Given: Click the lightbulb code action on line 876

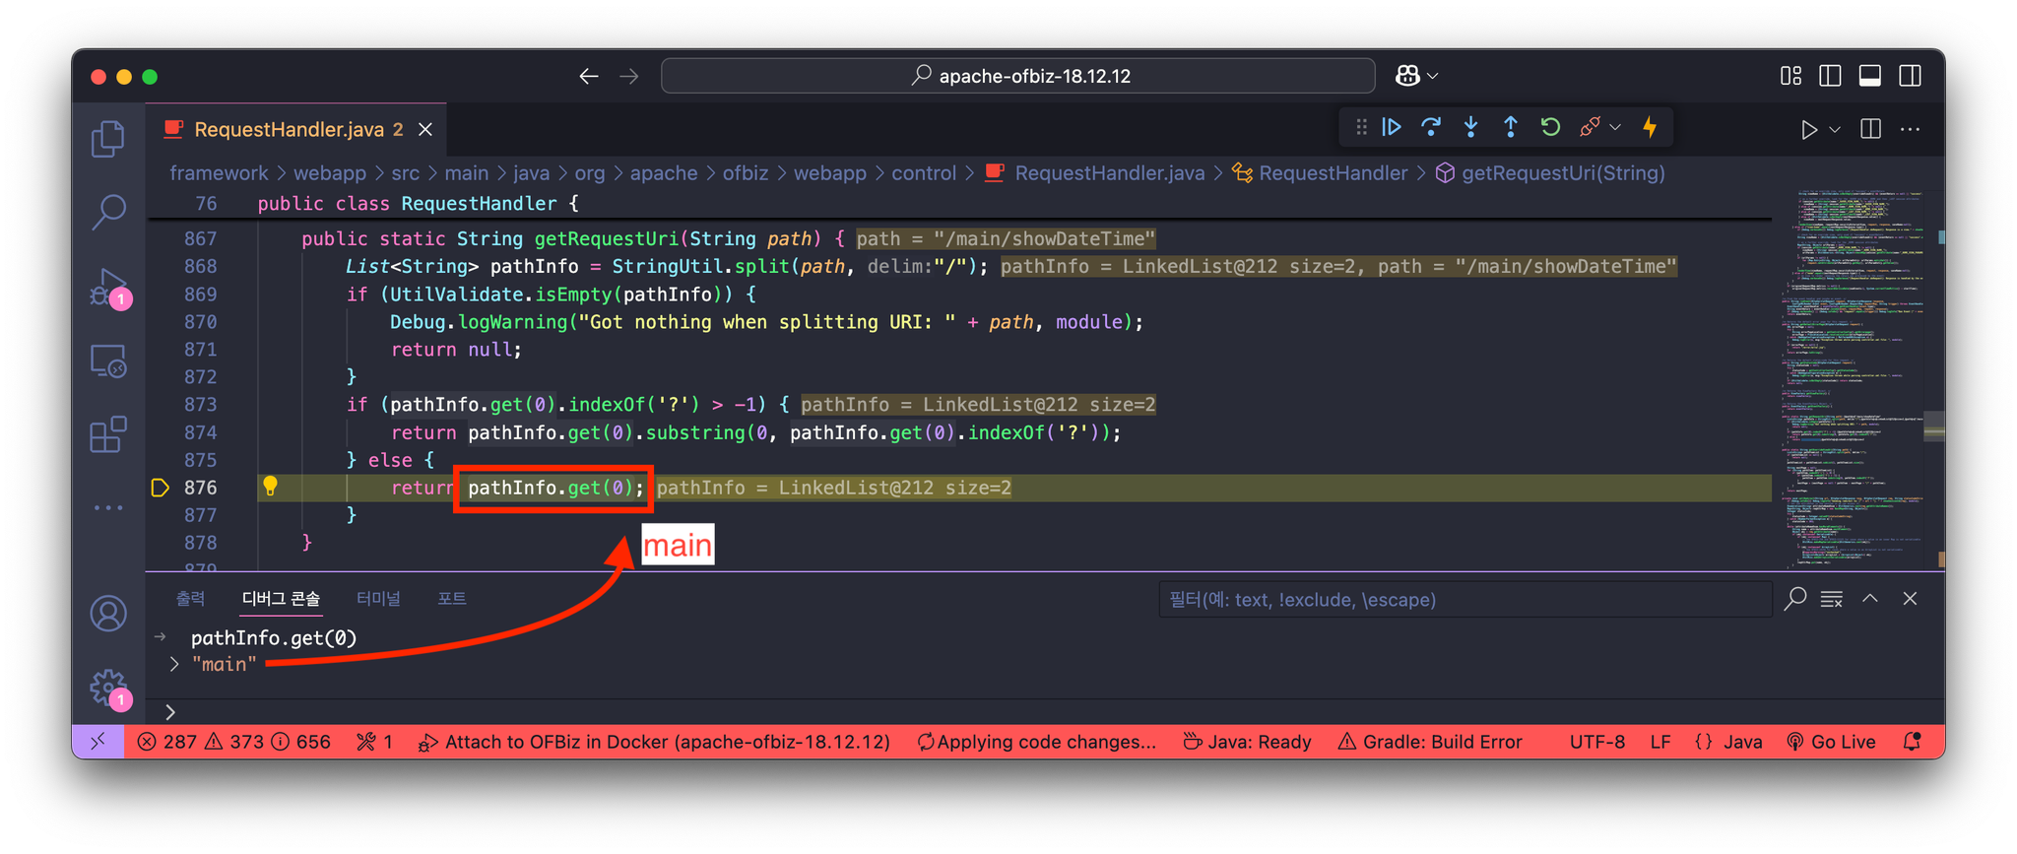Looking at the screenshot, I should (x=270, y=486).
